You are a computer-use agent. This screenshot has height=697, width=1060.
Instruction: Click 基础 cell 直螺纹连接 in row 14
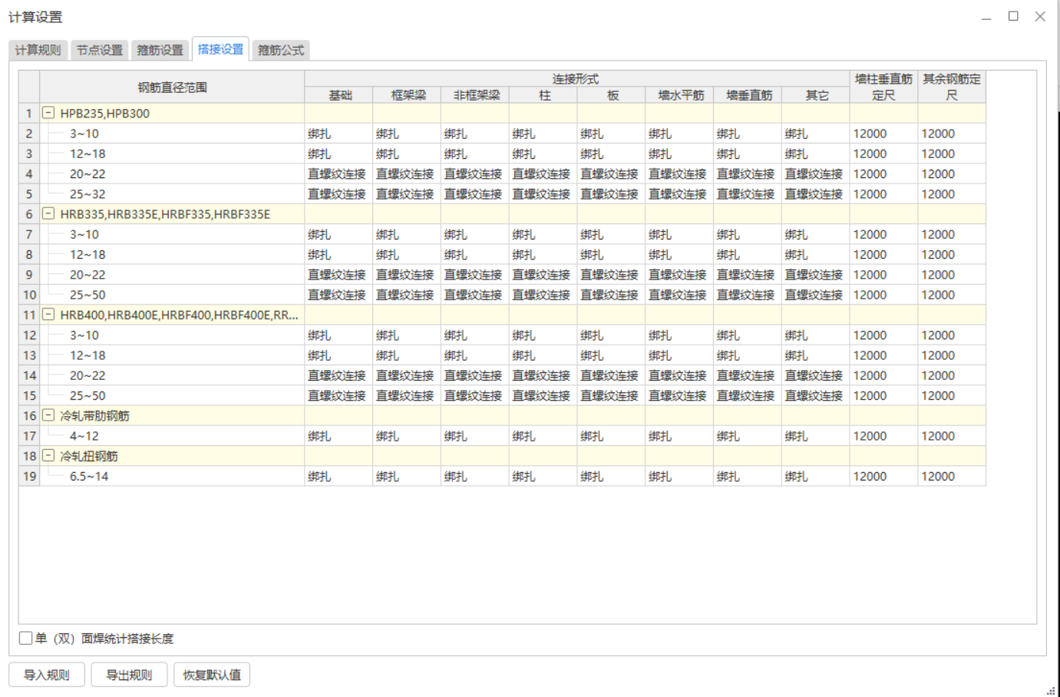pos(339,375)
